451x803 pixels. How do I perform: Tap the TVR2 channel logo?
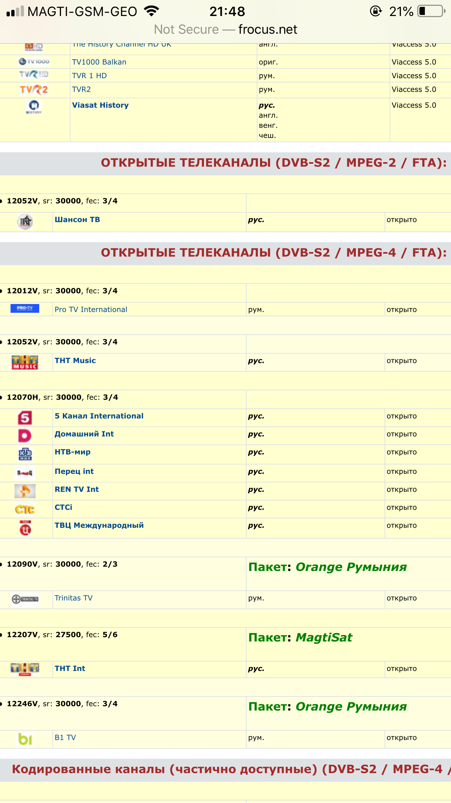34,89
